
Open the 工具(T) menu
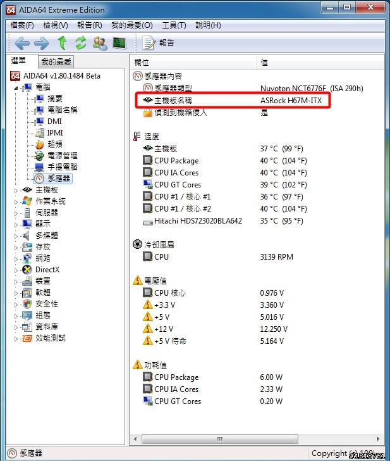pos(174,25)
